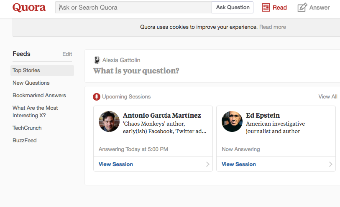
Task: Click the Answer pencil icon
Action: [302, 8]
